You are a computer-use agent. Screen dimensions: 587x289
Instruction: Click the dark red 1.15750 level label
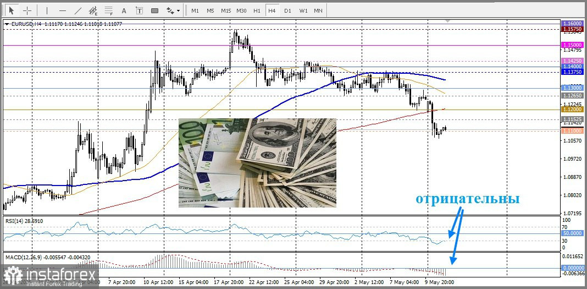coord(572,29)
